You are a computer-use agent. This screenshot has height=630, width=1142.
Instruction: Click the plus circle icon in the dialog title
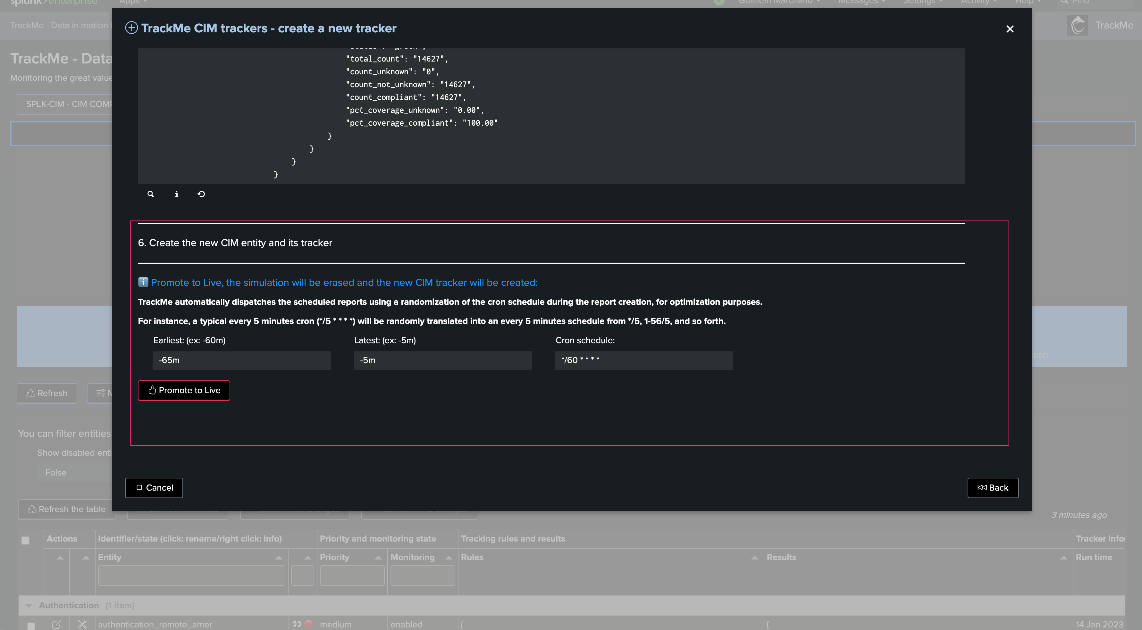131,28
